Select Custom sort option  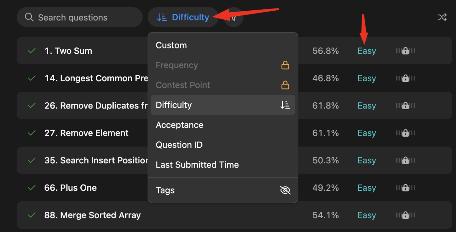(171, 45)
